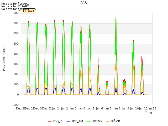168x126 pixels.
Task: Click the Jan 8 x-axis label
Action: click(x=117, y=108)
